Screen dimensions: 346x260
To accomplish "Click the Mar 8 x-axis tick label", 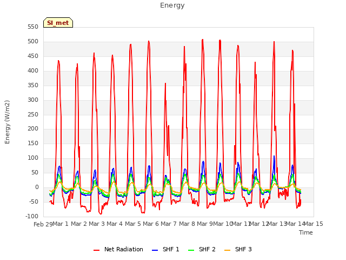I will [187, 224].
